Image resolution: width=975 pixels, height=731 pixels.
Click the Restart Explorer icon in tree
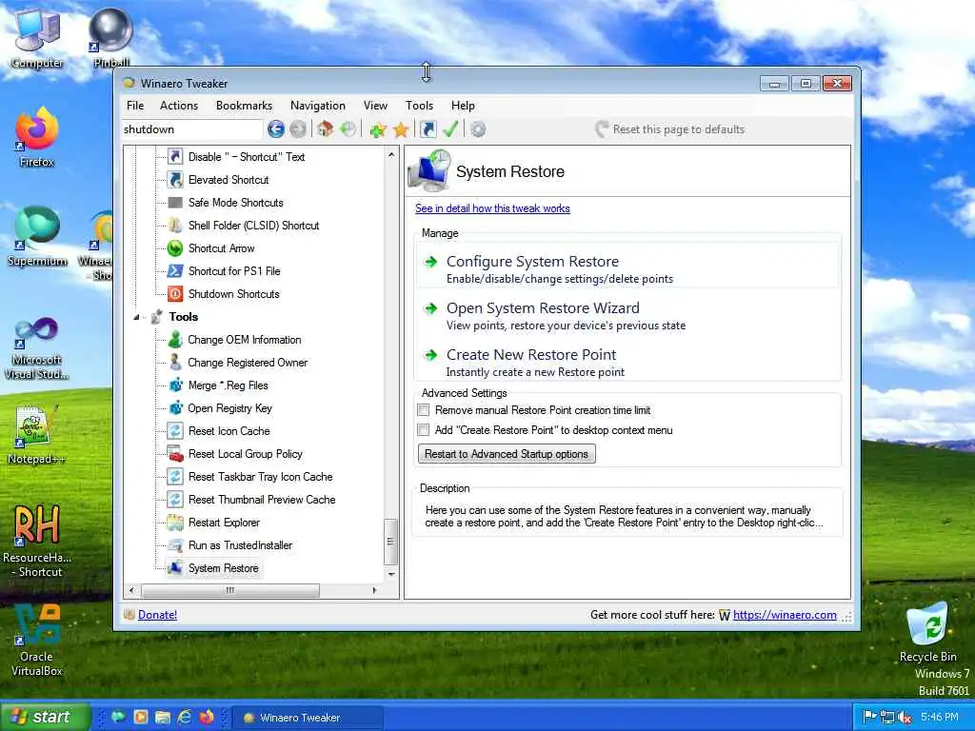[x=175, y=523]
